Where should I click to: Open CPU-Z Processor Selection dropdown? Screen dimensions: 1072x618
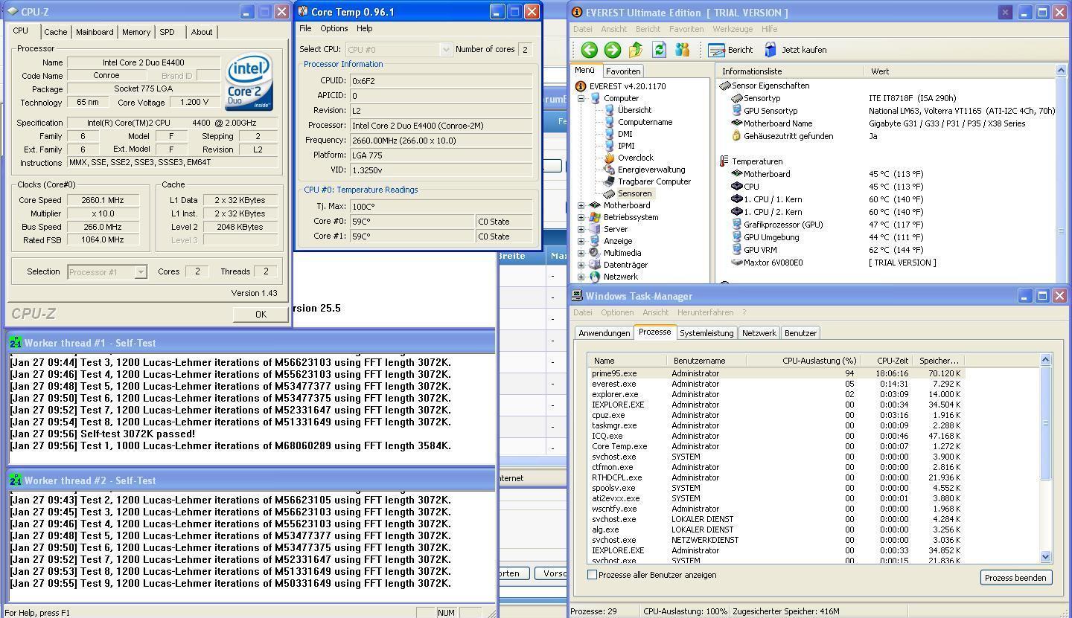click(x=141, y=272)
